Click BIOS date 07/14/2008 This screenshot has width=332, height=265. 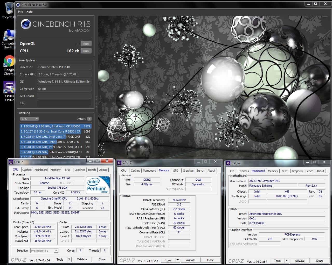tap(287, 223)
